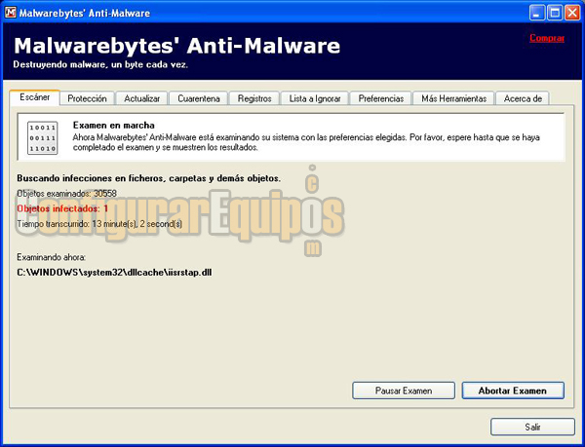The image size is (585, 447).
Task: Follow the red Comprar link
Action: tap(547, 38)
